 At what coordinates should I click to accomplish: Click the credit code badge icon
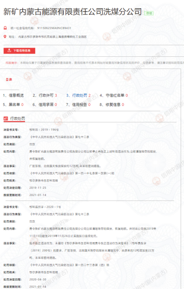tap(5, 28)
